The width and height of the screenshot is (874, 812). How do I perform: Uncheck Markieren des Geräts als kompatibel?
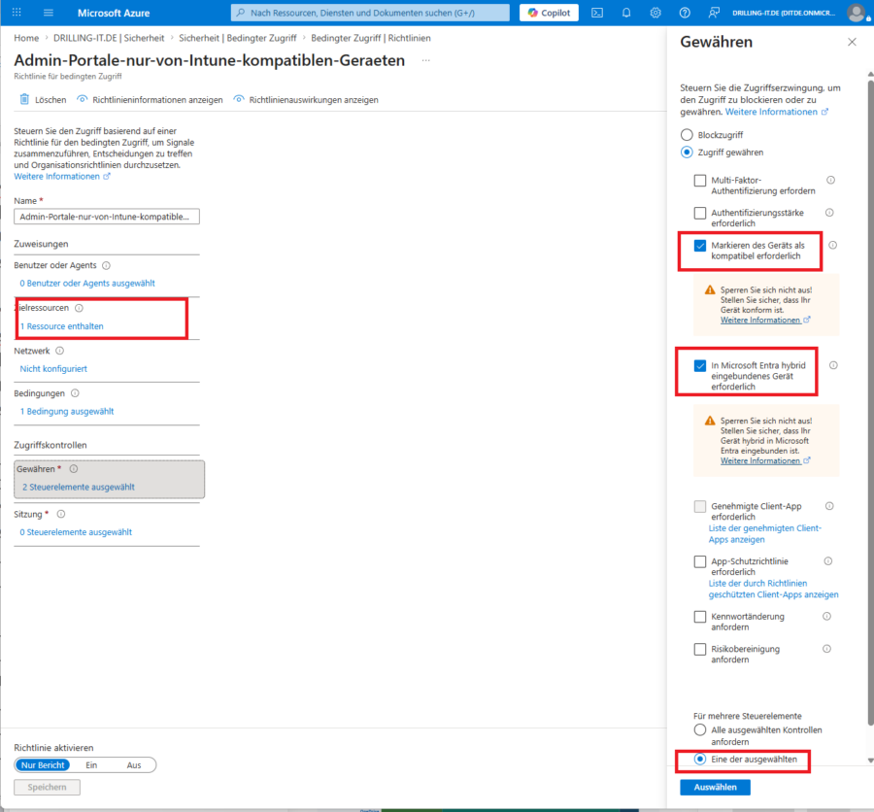700,246
